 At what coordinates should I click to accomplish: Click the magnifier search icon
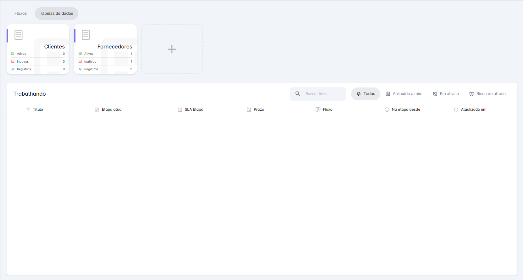pyautogui.click(x=298, y=94)
